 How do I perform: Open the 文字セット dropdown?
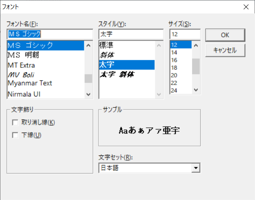pos(196,168)
